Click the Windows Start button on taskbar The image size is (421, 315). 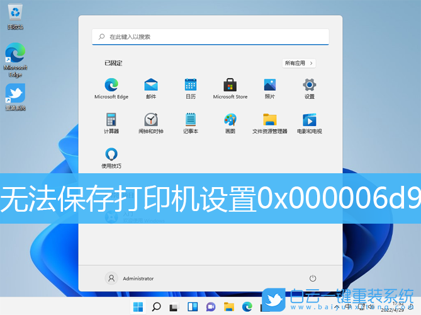(x=138, y=307)
